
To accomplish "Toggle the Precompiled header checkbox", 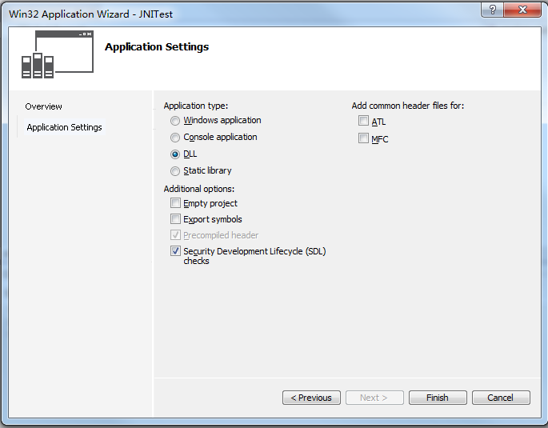I will [176, 235].
